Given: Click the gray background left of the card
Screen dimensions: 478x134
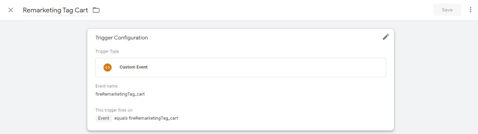Looking at the screenshot, I should click(44, 77).
